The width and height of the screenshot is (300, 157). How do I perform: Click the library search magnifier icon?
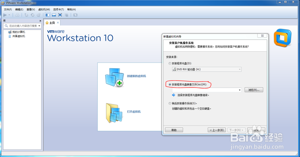tap(6, 26)
